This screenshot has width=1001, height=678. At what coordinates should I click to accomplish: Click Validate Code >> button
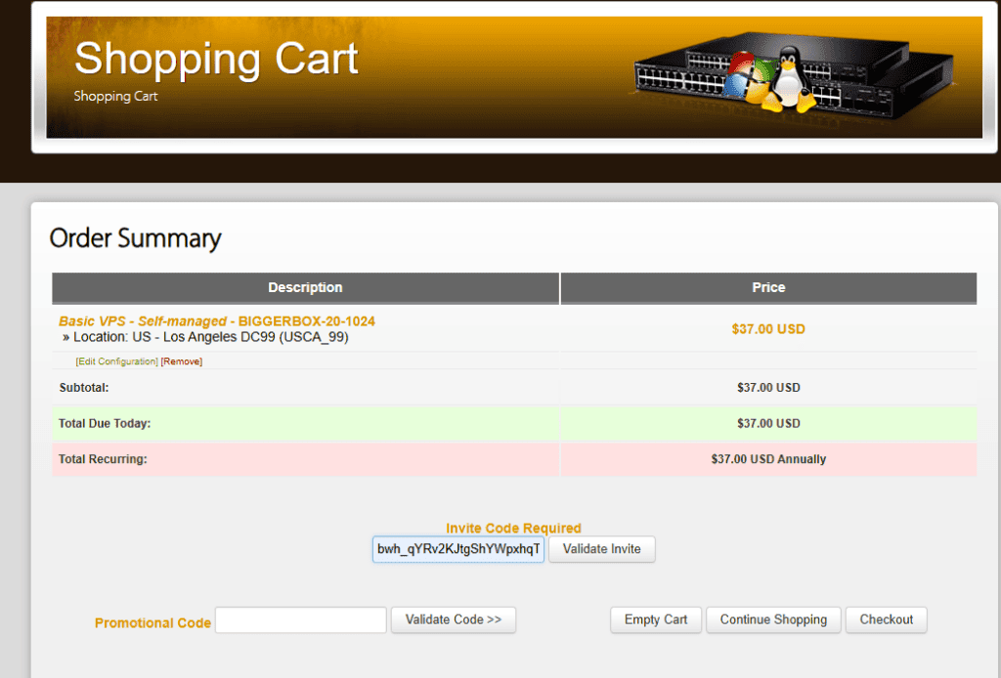pyautogui.click(x=454, y=620)
